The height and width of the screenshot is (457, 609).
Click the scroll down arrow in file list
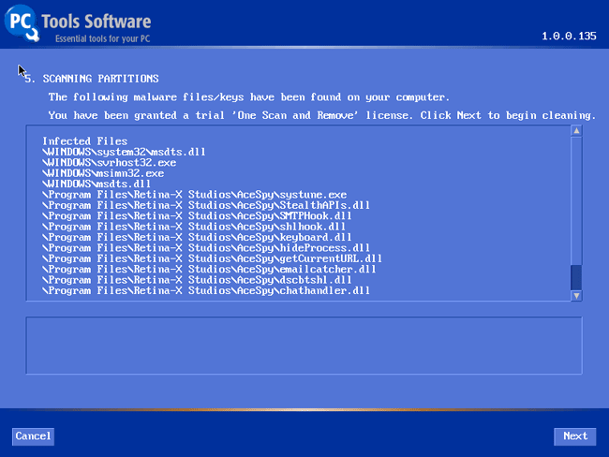coord(576,296)
